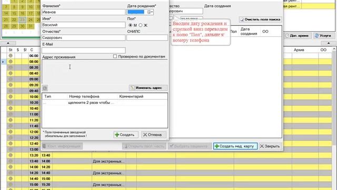Click the status circle in the 06:00 row
This screenshot has height=190, width=337.
pos(11,55)
